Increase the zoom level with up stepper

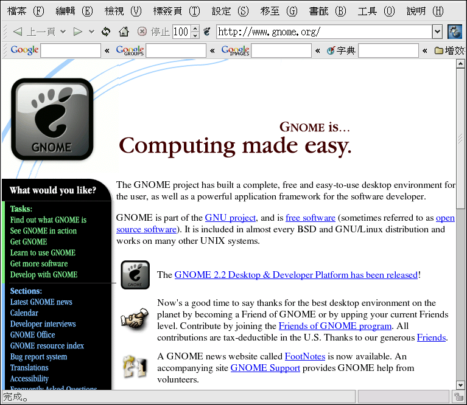click(195, 29)
